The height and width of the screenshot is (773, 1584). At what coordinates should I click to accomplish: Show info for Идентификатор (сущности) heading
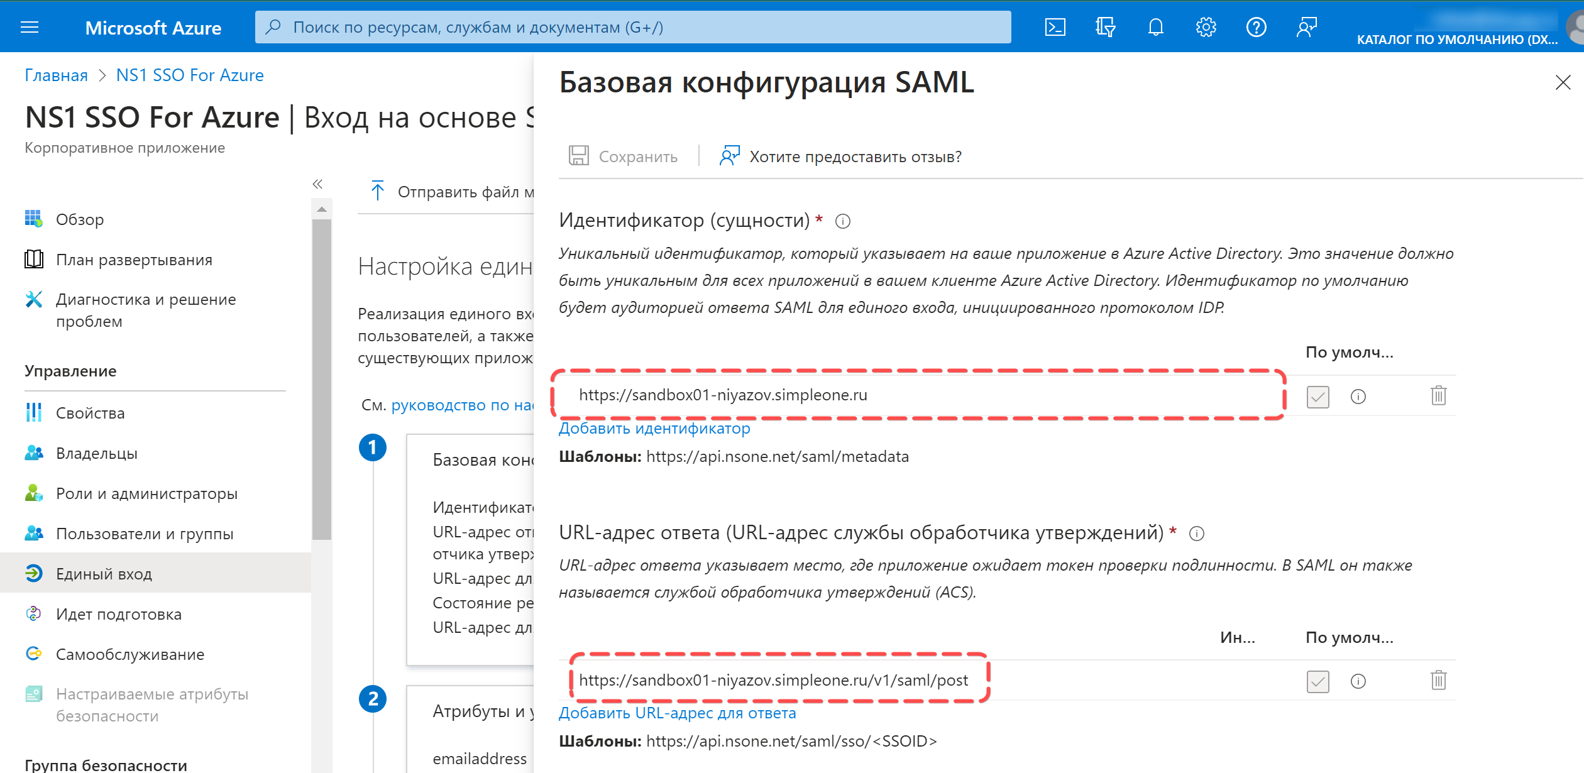click(x=843, y=221)
